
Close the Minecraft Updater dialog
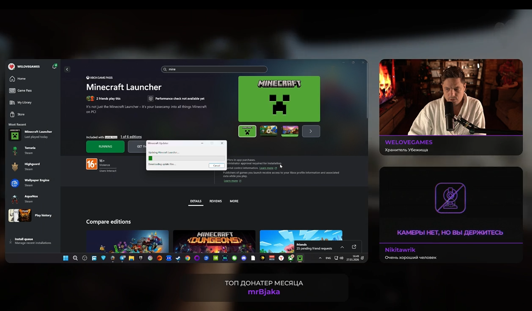[x=222, y=143]
